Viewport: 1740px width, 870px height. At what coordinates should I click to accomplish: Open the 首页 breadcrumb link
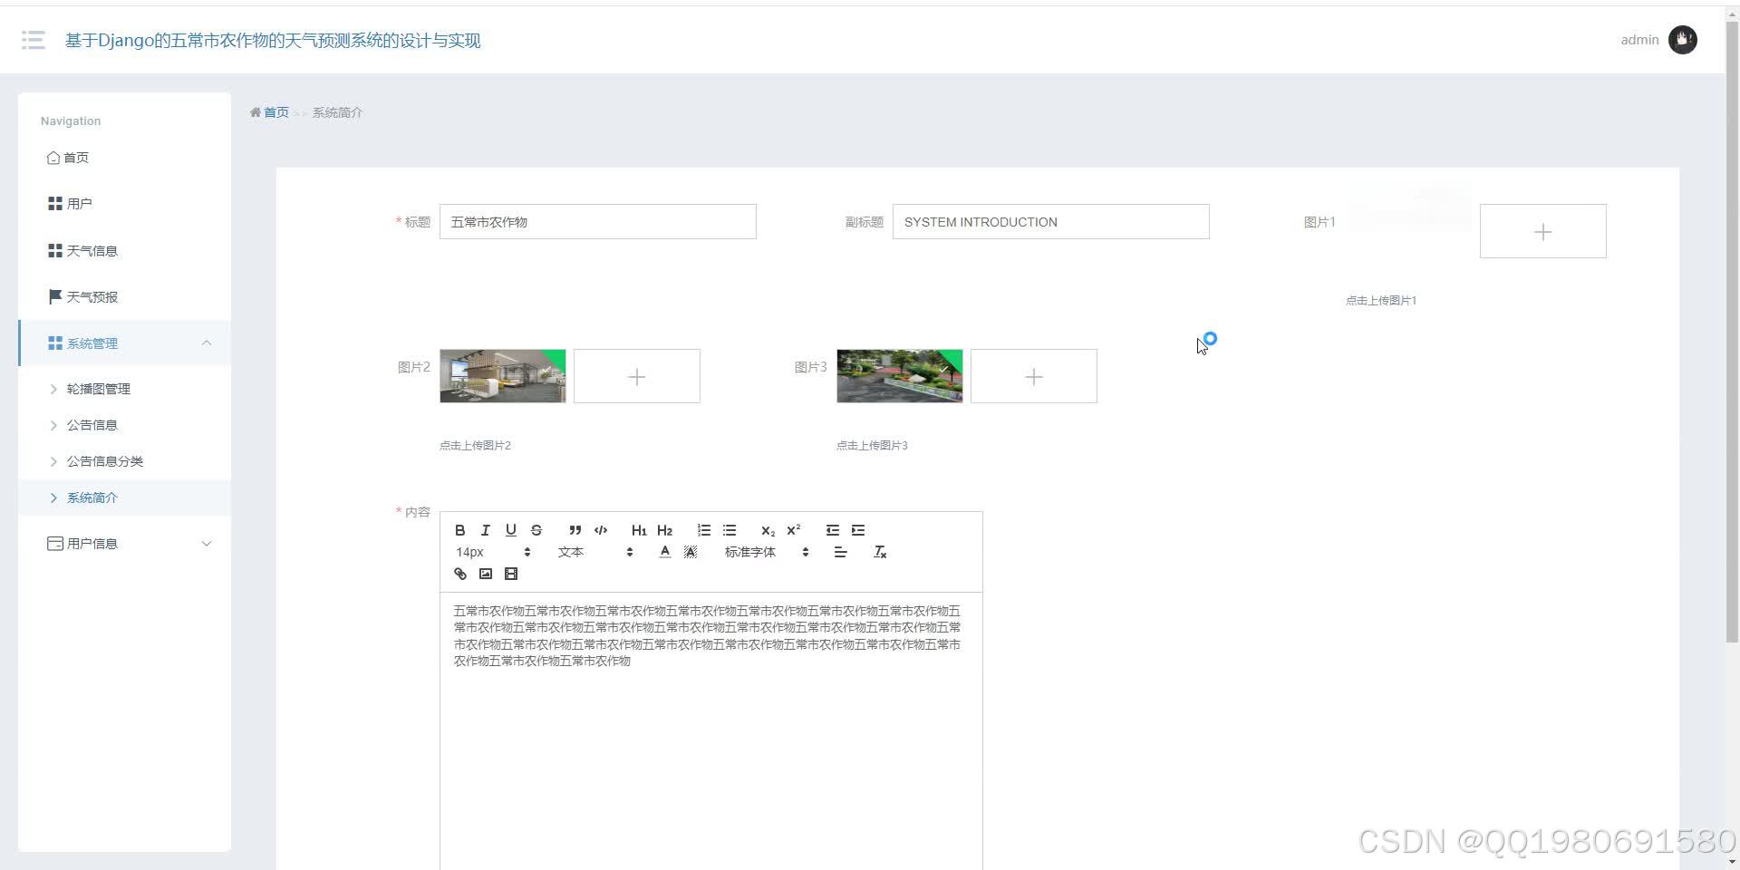275,111
